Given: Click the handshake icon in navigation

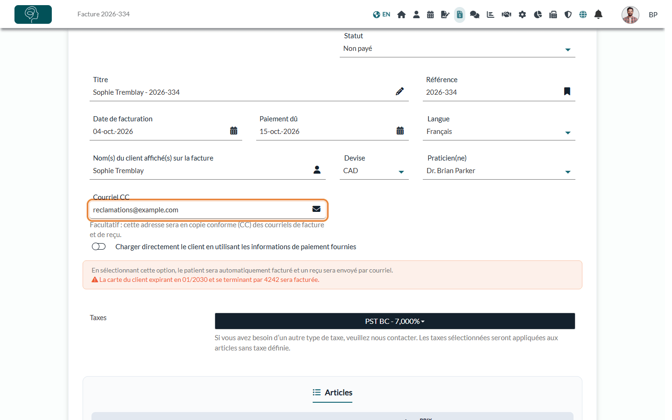Looking at the screenshot, I should click(506, 14).
